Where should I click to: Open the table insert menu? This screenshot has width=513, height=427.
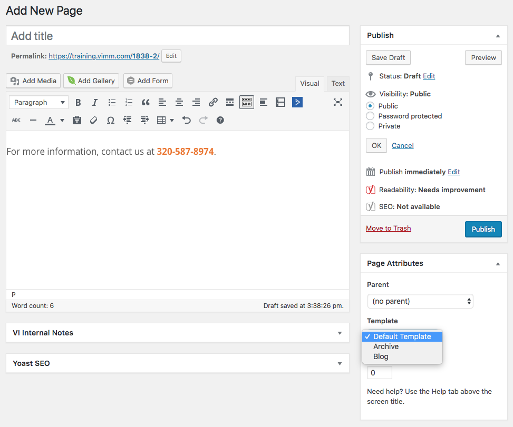(x=165, y=120)
